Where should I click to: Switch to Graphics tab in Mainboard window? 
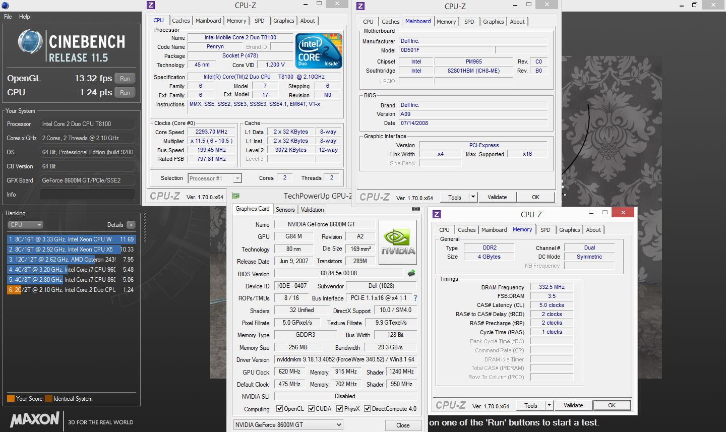pos(494,22)
